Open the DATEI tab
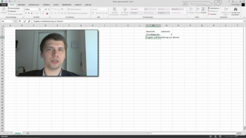This screenshot has width=246, height=138. click(x=3, y=5)
